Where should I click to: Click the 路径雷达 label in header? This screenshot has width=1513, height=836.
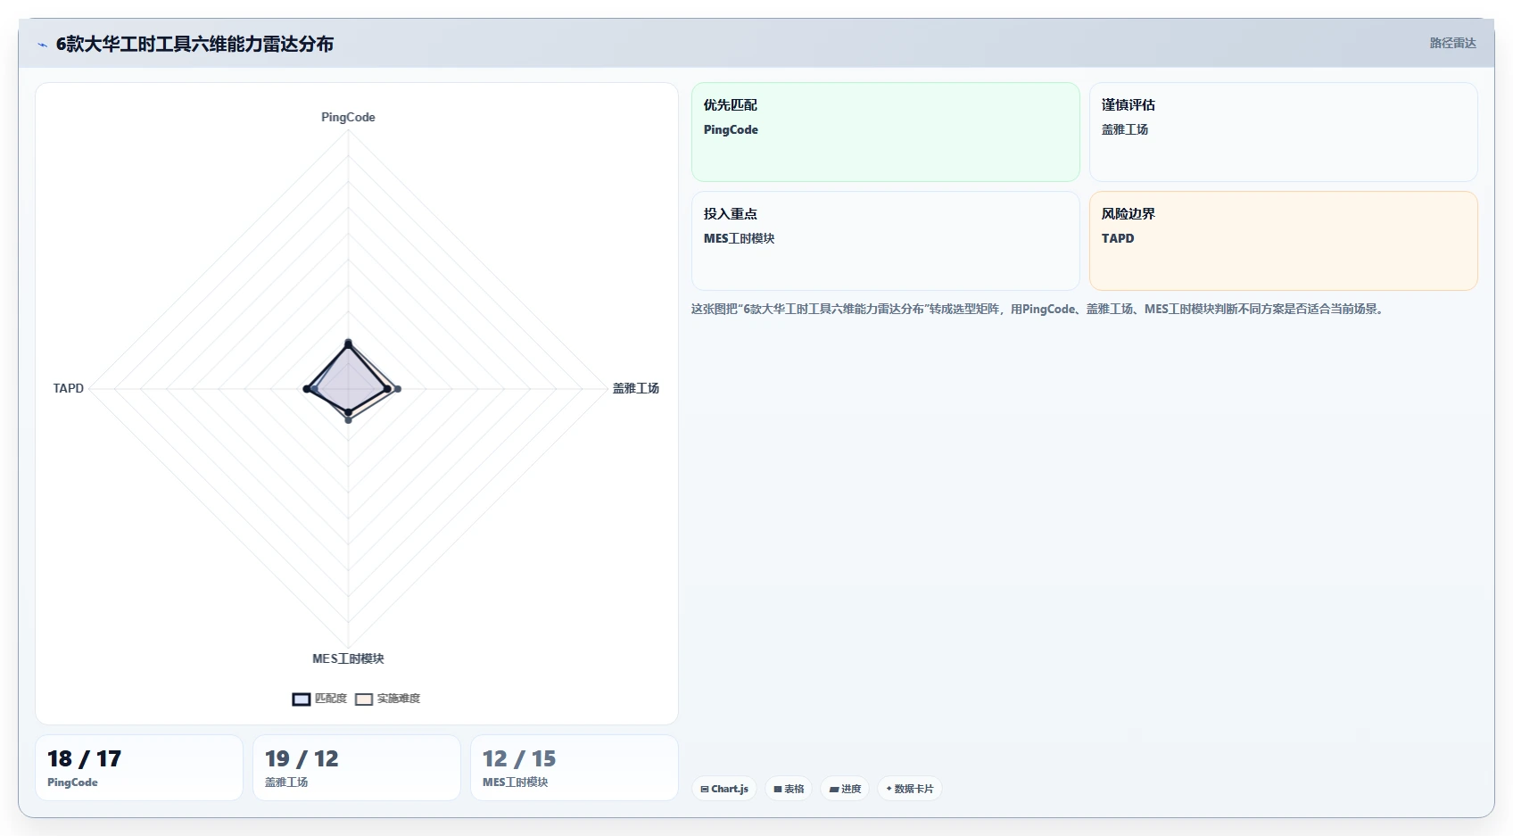[1452, 43]
